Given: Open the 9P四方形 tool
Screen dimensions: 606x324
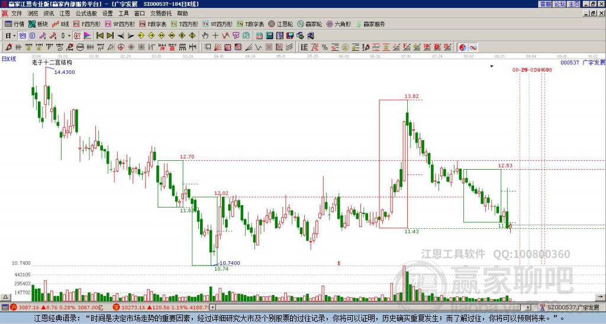Looking at the screenshot, I should (x=120, y=24).
